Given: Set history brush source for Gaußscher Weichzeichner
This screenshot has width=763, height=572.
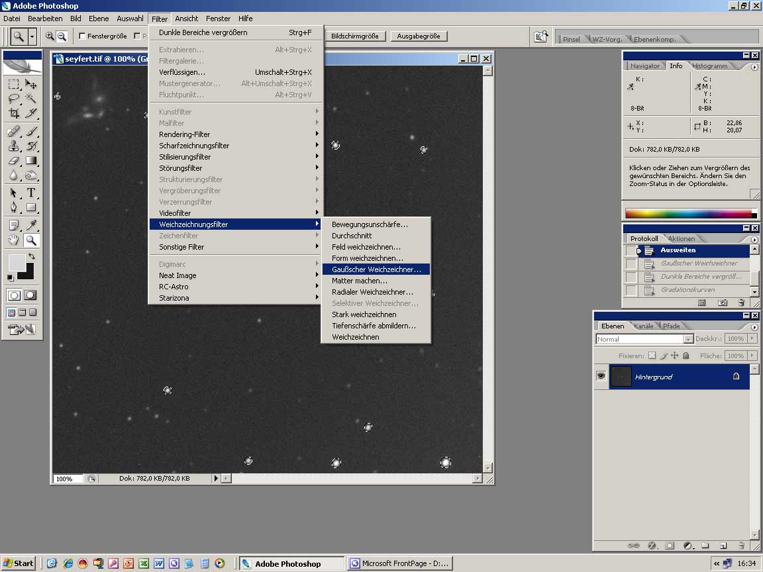Looking at the screenshot, I should (x=631, y=263).
